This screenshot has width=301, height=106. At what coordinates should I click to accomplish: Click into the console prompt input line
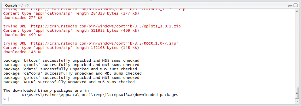tap(150, 99)
